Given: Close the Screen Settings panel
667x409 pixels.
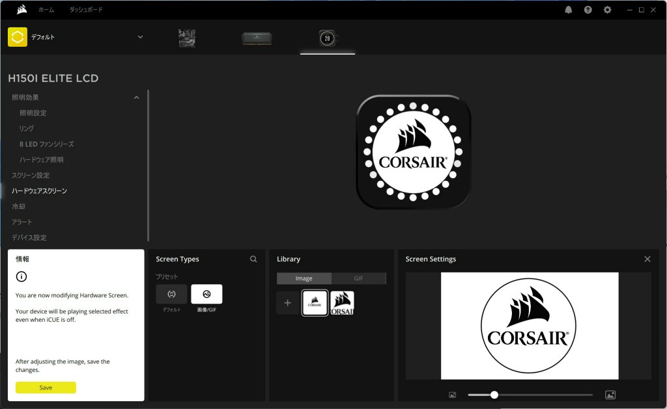Looking at the screenshot, I should pos(647,259).
